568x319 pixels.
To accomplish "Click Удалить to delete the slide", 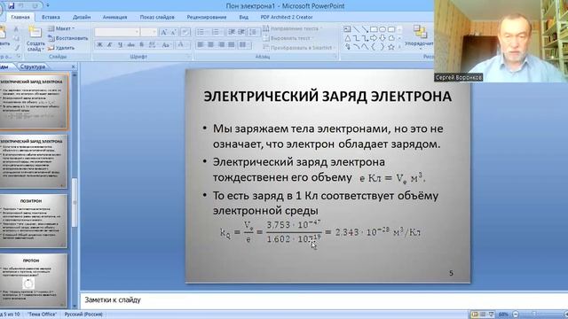I will tap(61, 48).
